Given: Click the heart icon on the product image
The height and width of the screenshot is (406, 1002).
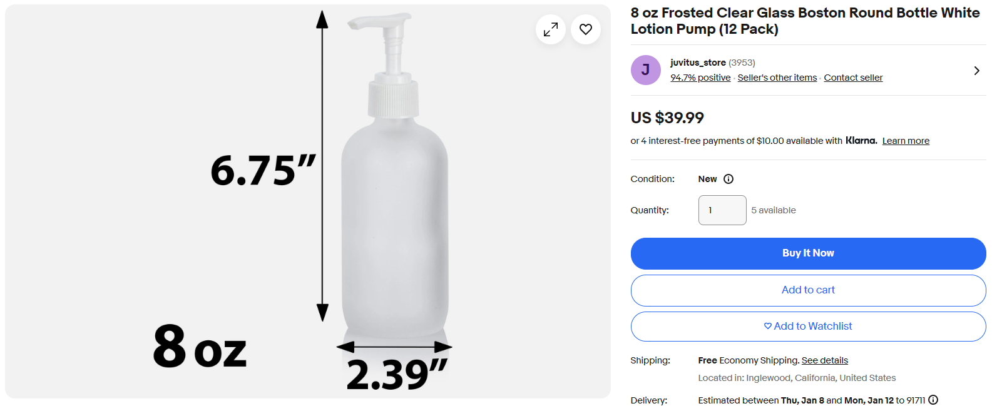Looking at the screenshot, I should [x=586, y=29].
